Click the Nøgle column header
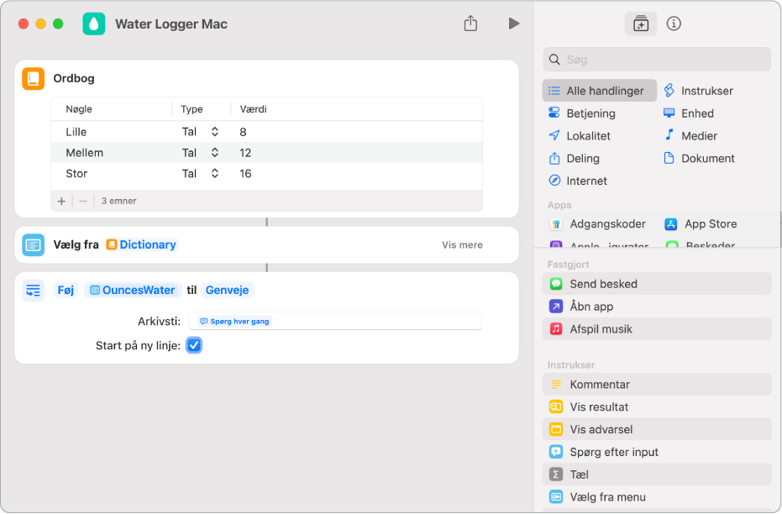Viewport: 782px width, 514px height. [79, 109]
